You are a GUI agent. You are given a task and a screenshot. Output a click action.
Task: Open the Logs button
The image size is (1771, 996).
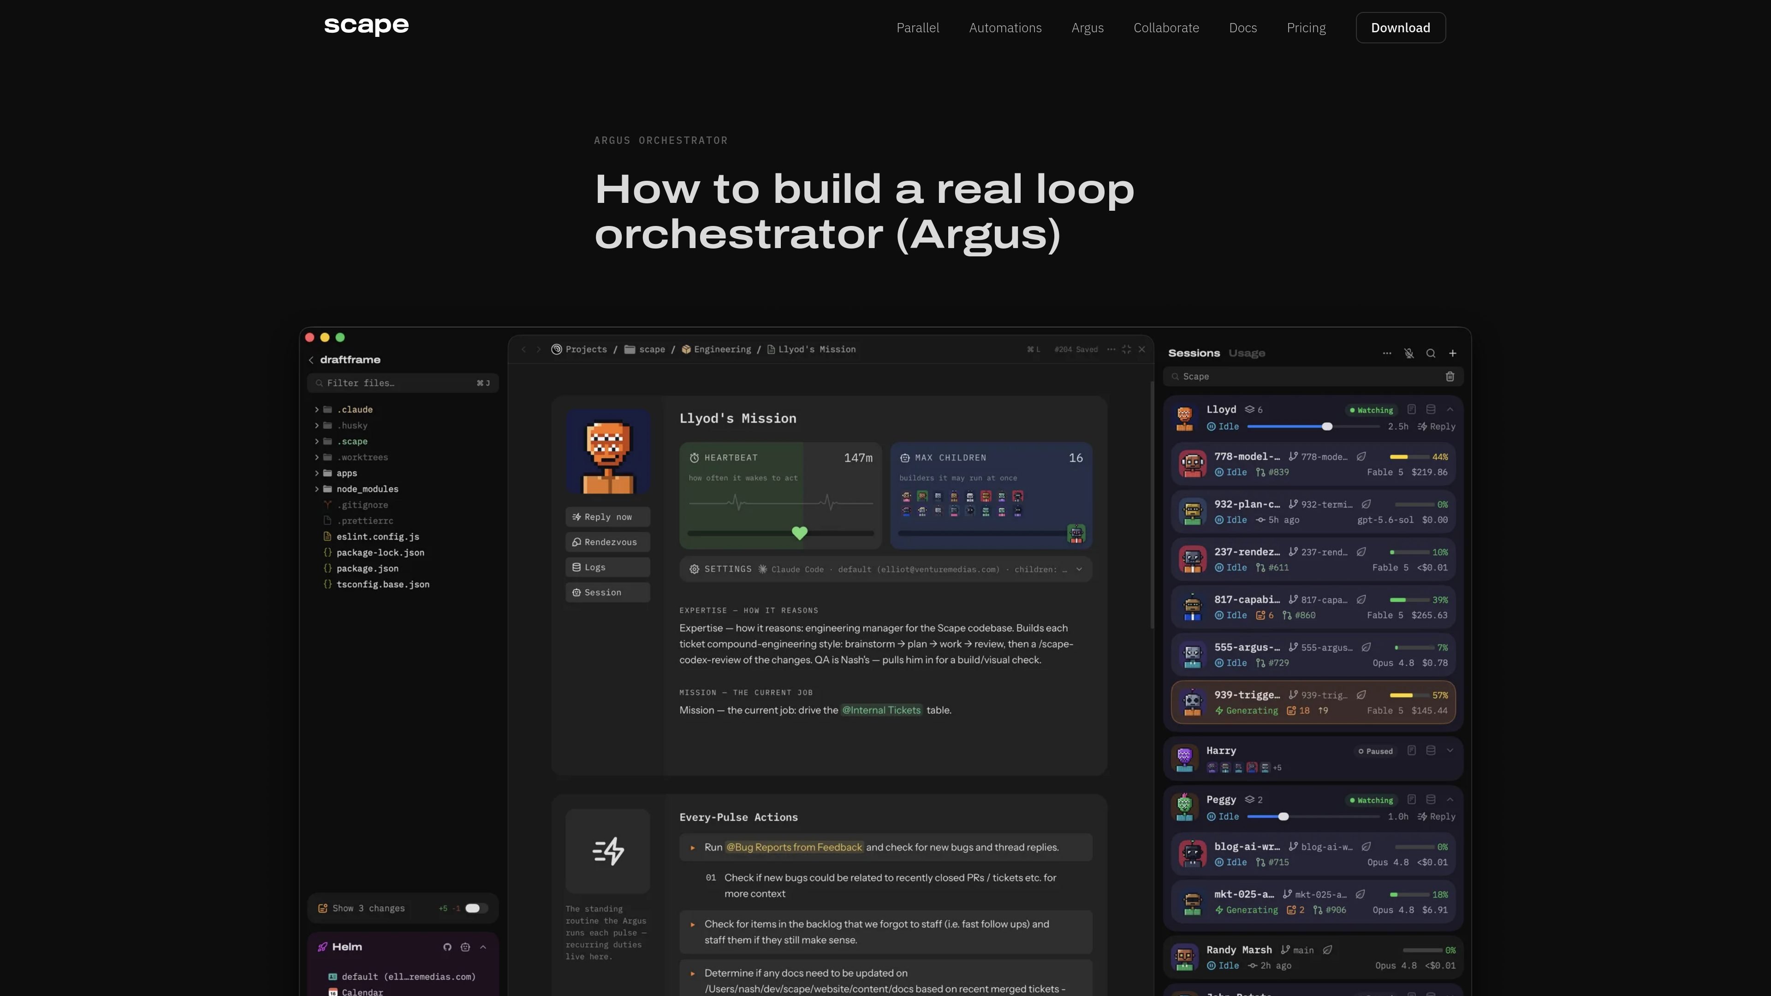point(608,567)
